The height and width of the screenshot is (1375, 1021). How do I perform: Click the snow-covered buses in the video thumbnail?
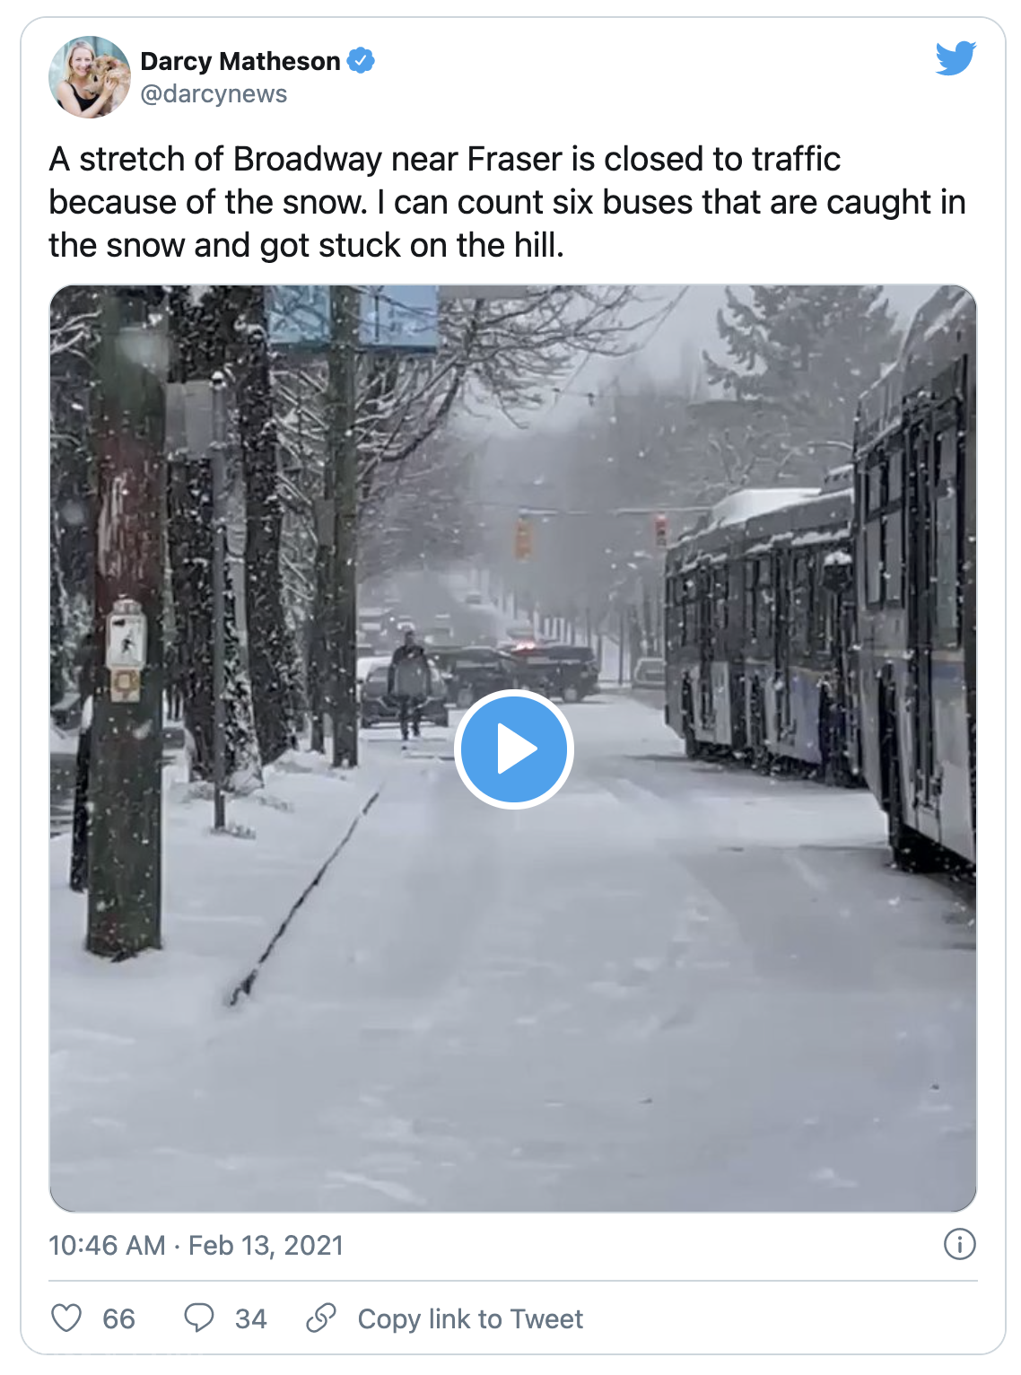click(807, 628)
